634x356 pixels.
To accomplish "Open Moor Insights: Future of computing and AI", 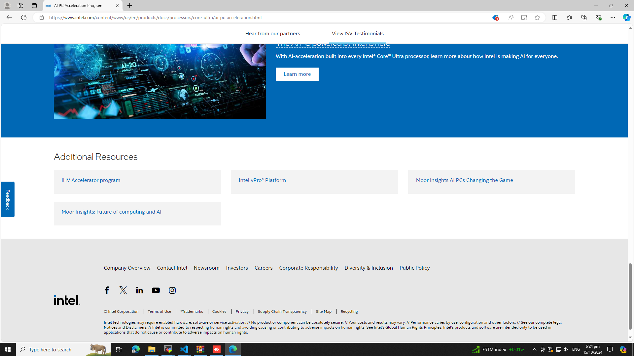I will coord(111,212).
